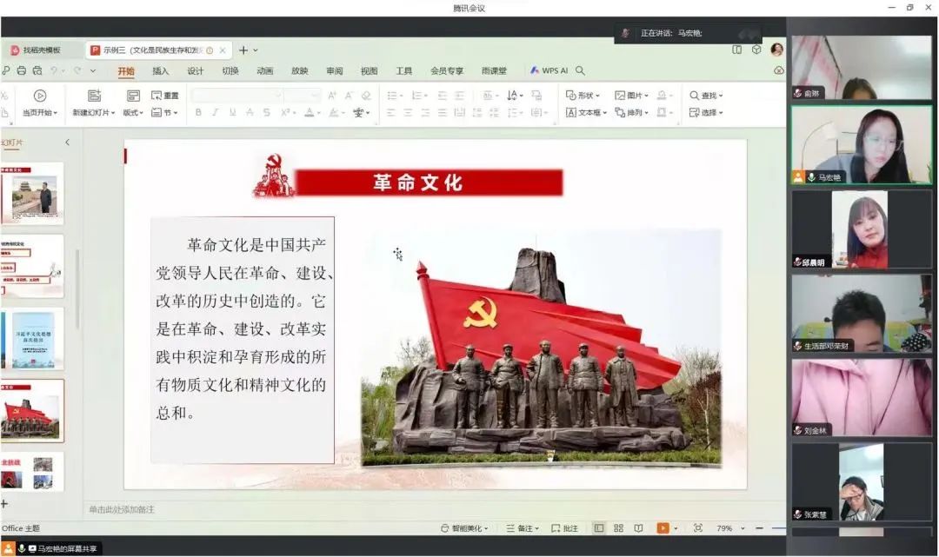This screenshot has width=939, height=557.
Task: Click the 重置 reset slide button
Action: 165,96
